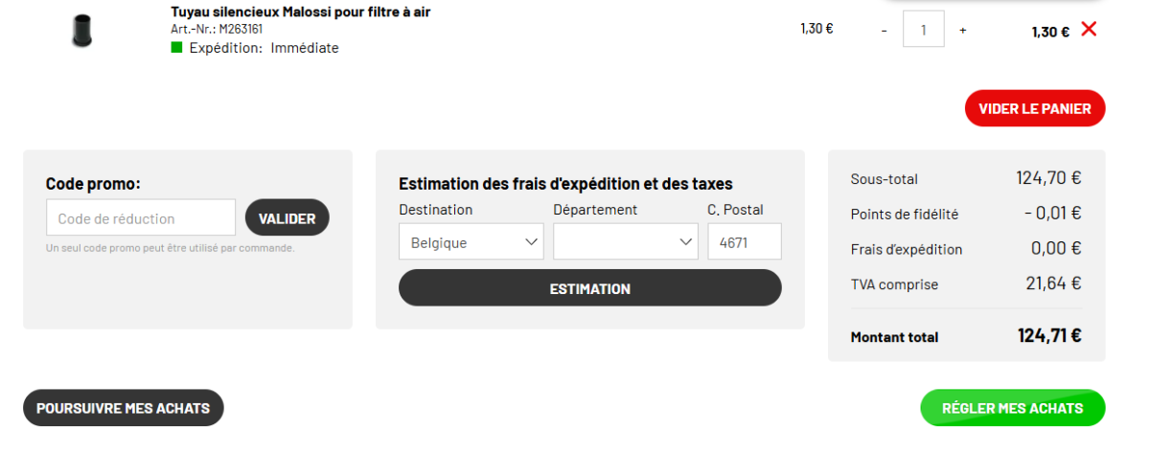Image resolution: width=1150 pixels, height=454 pixels.
Task: Validate promo code with VALIDER button
Action: pyautogui.click(x=287, y=217)
